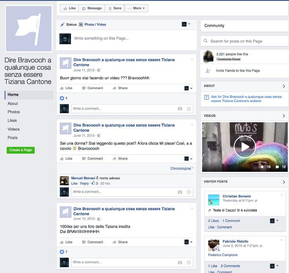Viewport: 289px width, 273px height.
Task: Comment on the 'Buon giorno stai facendo' post
Action: pyautogui.click(x=92, y=88)
